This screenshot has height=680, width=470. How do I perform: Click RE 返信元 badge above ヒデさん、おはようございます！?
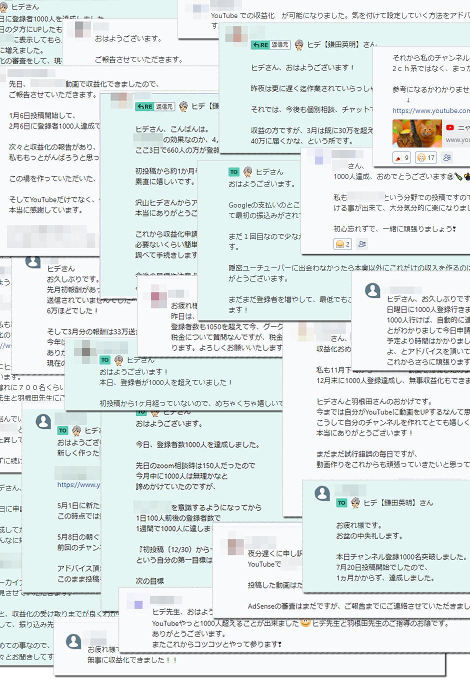[270, 45]
